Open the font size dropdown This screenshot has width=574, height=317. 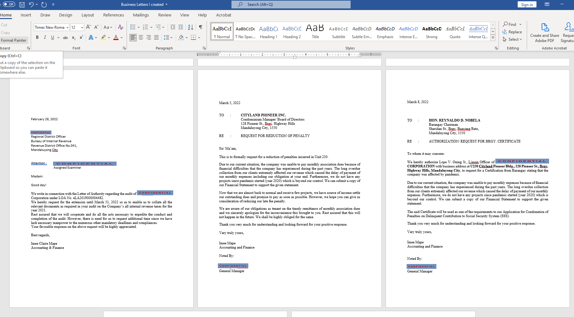(x=82, y=27)
